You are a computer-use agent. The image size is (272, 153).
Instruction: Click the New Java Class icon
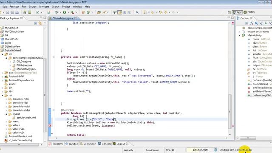(88, 12)
